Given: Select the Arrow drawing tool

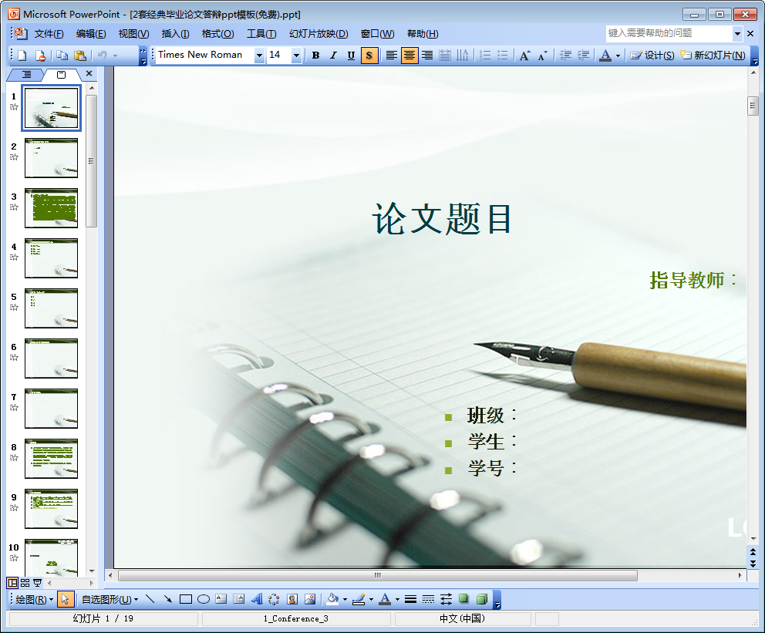Looking at the screenshot, I should tap(168, 599).
